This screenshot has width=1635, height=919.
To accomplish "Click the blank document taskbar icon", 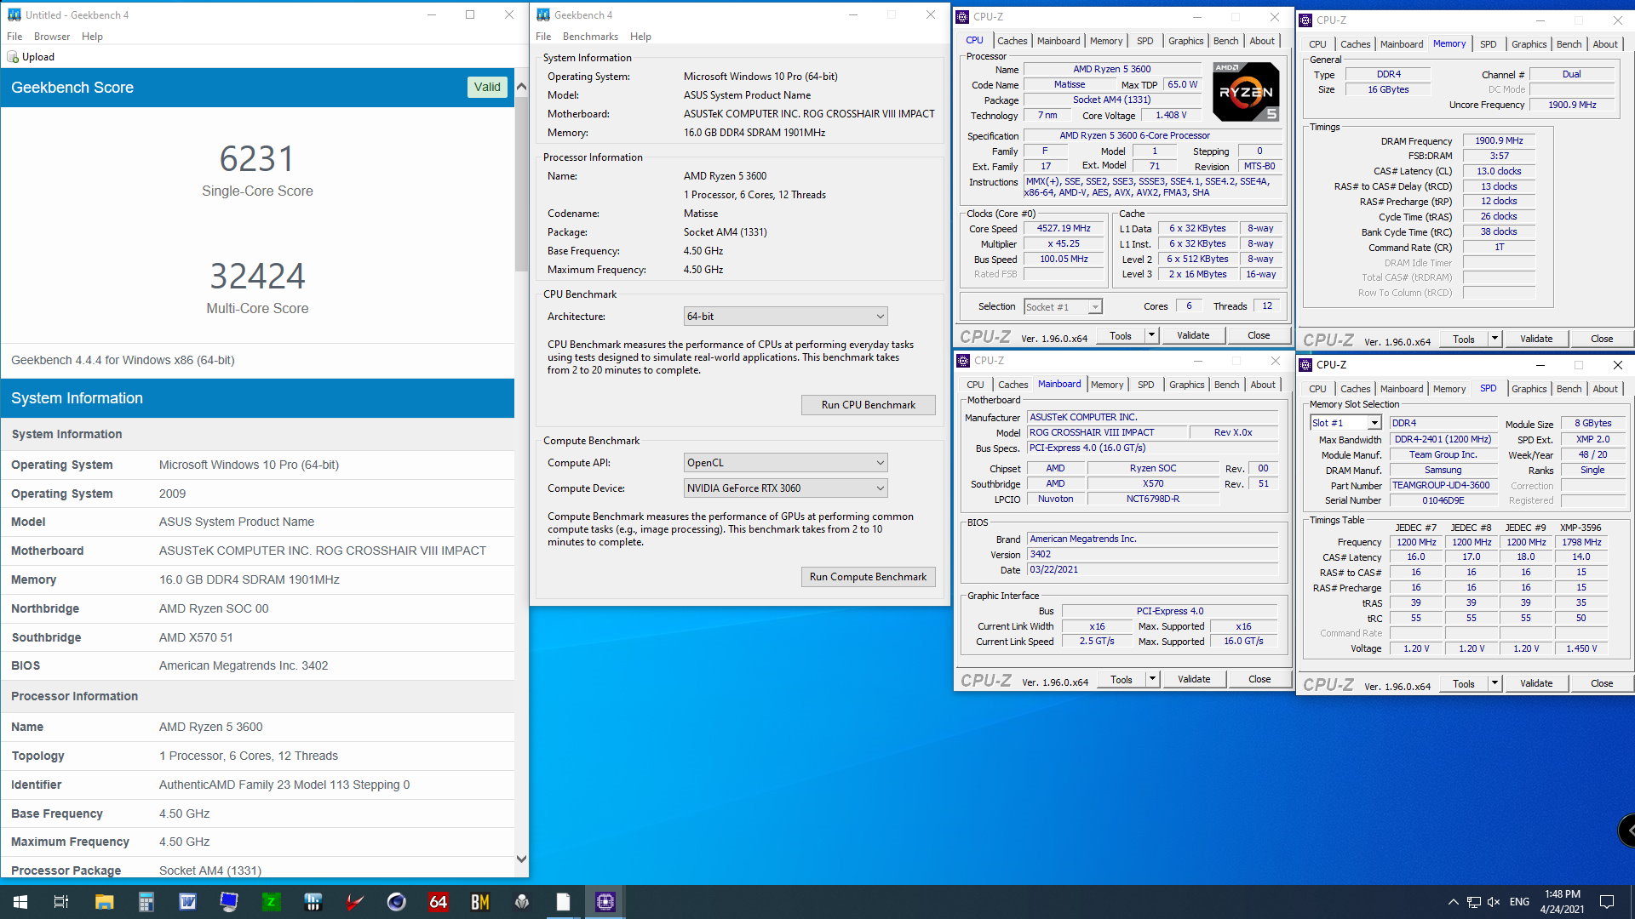I will [x=563, y=902].
